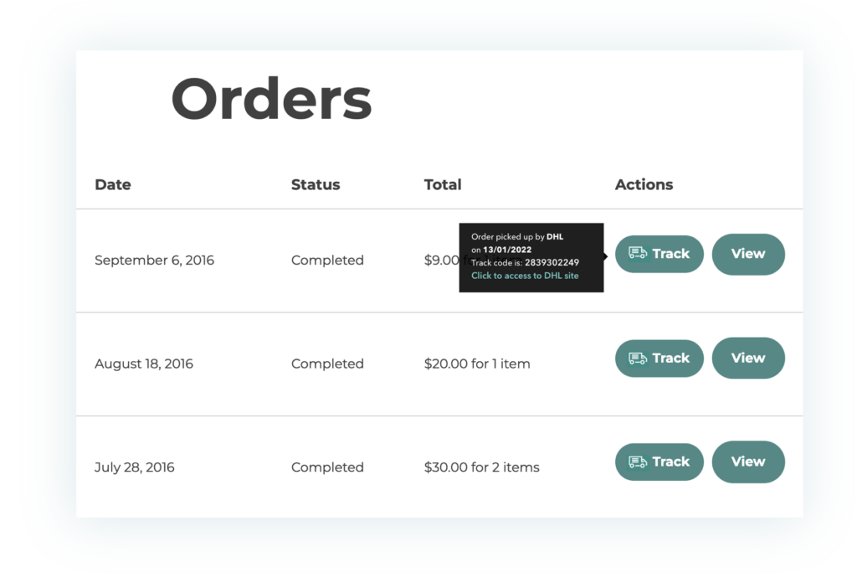The height and width of the screenshot is (578, 857).
Task: Click Completed status in the September 6 row
Action: click(x=327, y=261)
